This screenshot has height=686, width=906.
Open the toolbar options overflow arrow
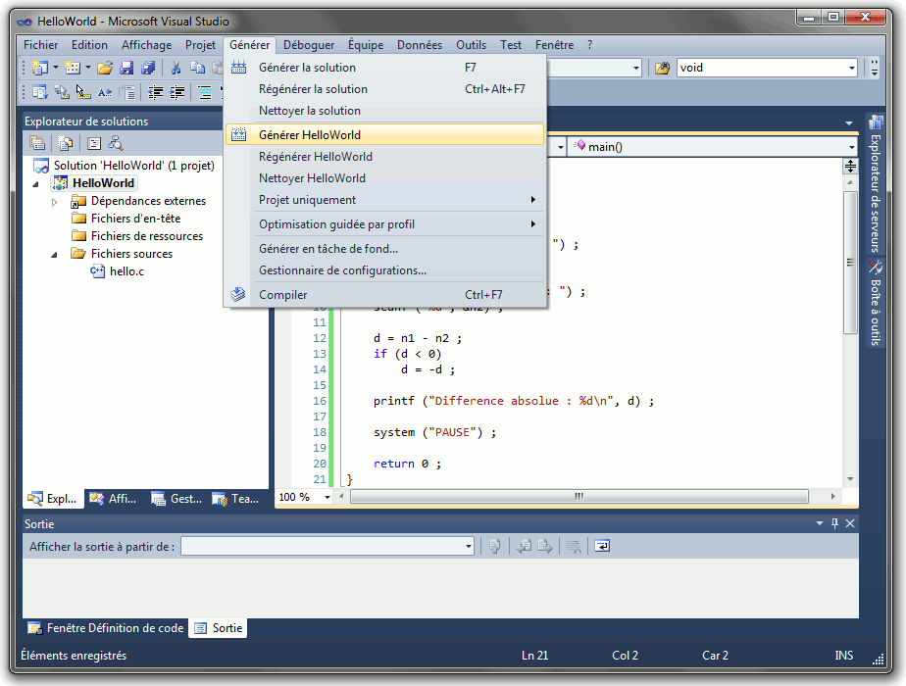point(875,69)
